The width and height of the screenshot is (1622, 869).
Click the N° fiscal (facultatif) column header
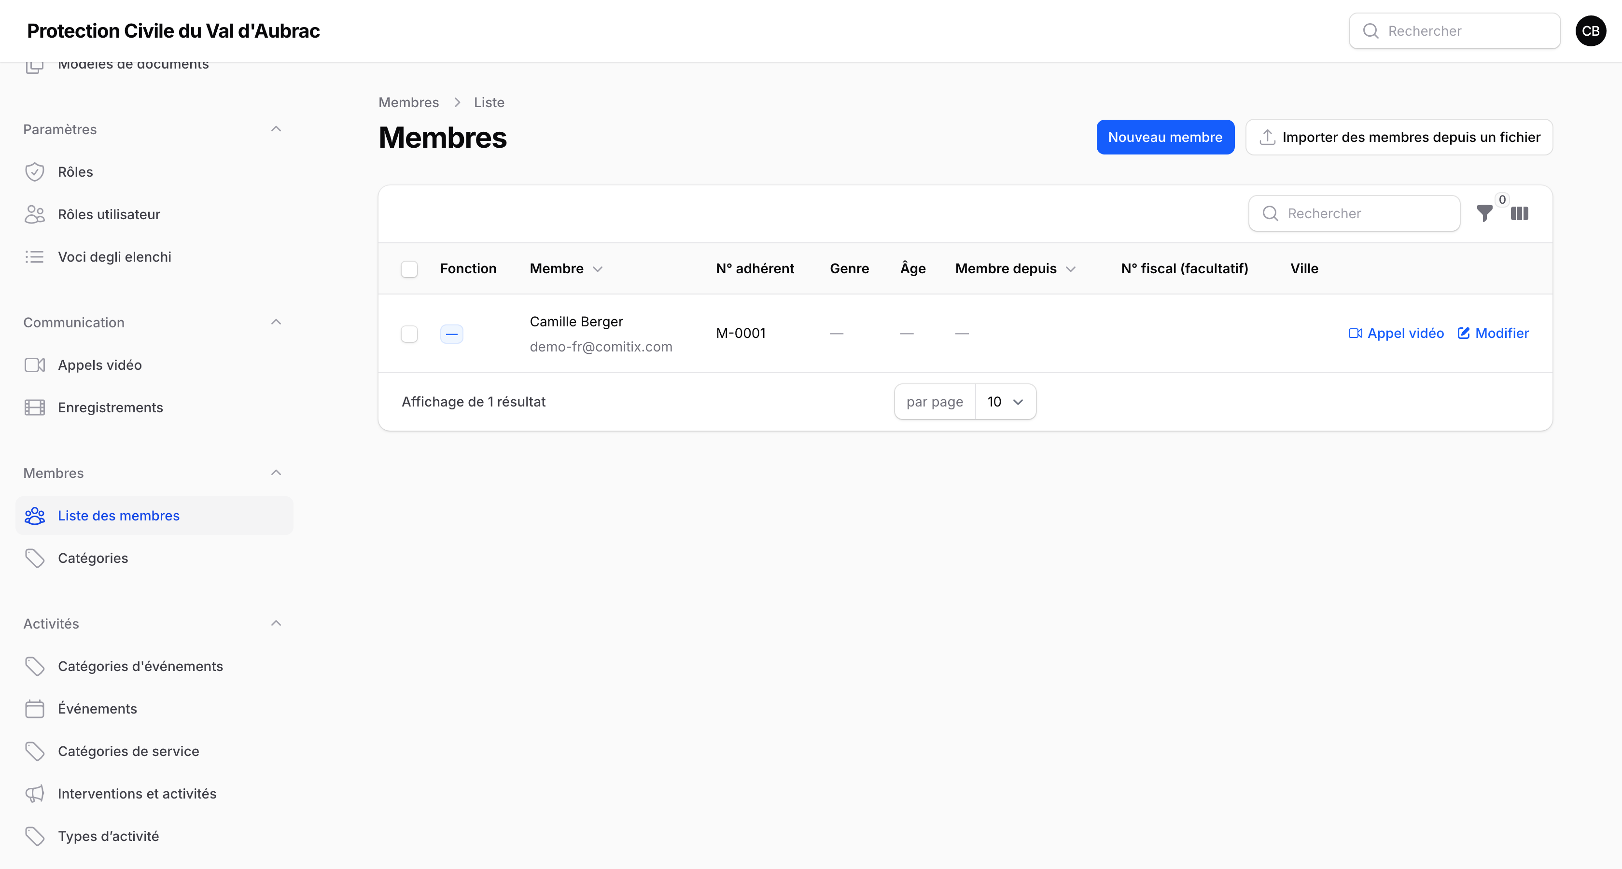[1184, 269]
